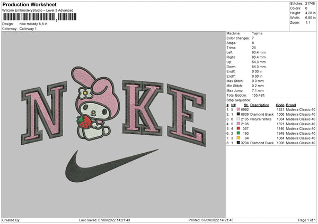Image resolution: width=318 pixels, height=224 pixels.
Task: Click the My Melody character holding a strawberry
Action: 95,104
